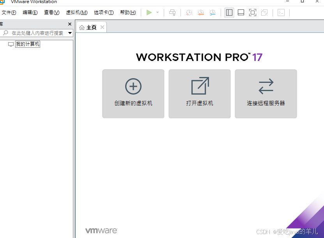Click the take snapshot icon
Viewport: 324px width, 238px height.
click(x=189, y=13)
